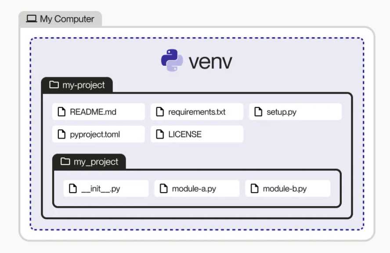Open the my_project subfolder tab label

click(96, 162)
